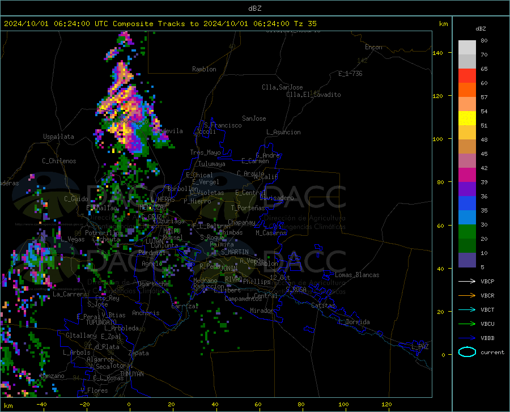Click the S_MARTIN map label
This screenshot has height=412, width=510.
pyautogui.click(x=235, y=252)
